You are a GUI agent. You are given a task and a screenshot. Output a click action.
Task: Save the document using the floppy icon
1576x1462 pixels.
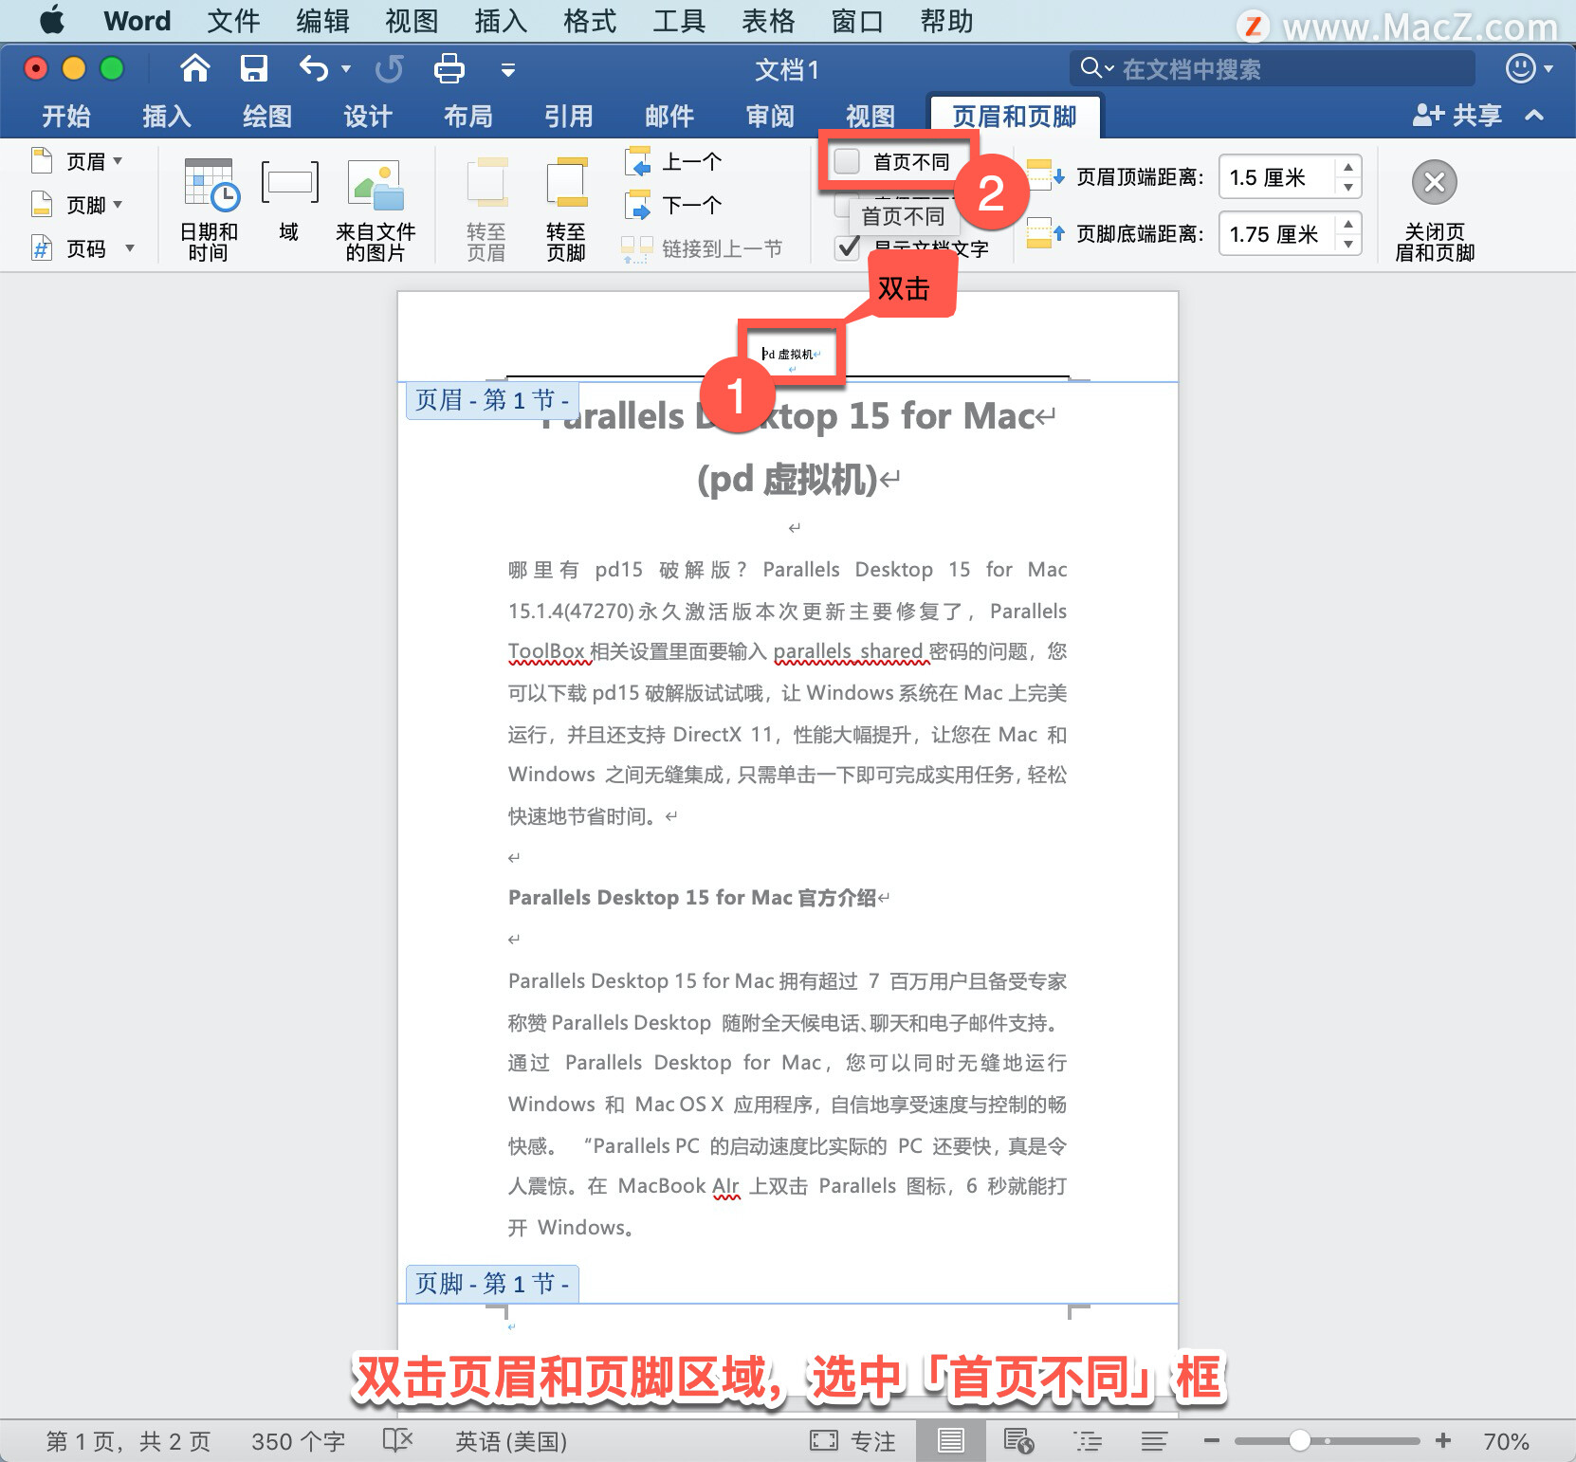[253, 68]
